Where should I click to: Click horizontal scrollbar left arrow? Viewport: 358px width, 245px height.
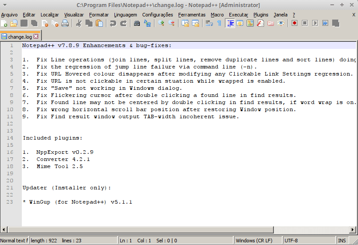pos(4,230)
